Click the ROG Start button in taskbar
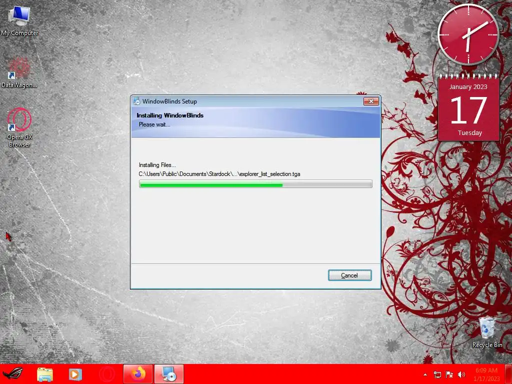The image size is (512, 384). (x=12, y=374)
